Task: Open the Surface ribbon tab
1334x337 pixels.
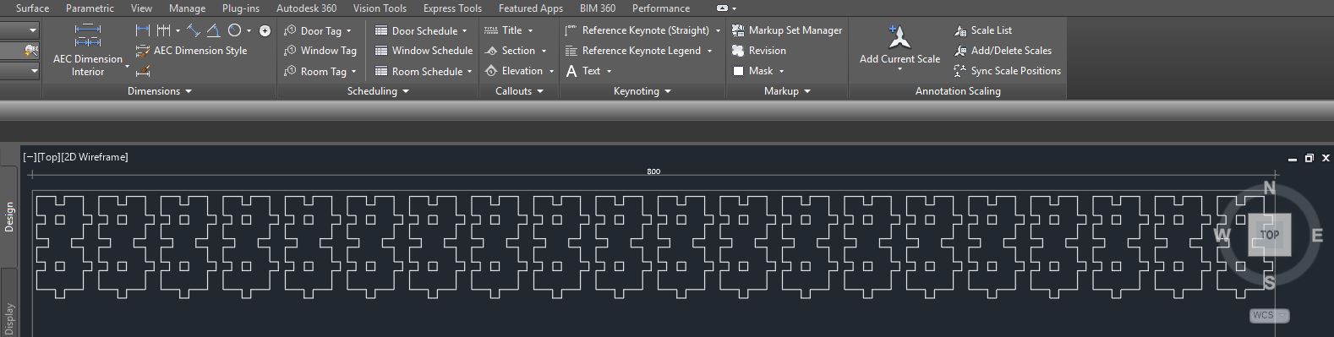Action: (x=33, y=8)
